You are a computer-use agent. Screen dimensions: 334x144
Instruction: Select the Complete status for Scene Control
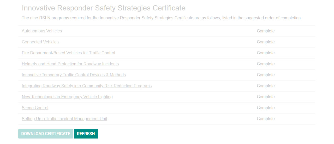(x=266, y=108)
